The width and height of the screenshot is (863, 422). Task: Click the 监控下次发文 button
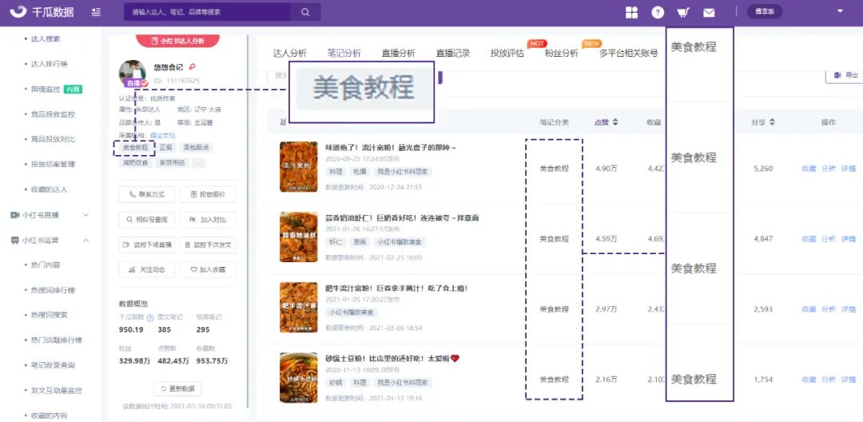(208, 245)
